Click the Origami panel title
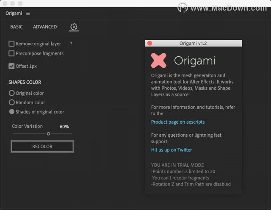 point(14,13)
